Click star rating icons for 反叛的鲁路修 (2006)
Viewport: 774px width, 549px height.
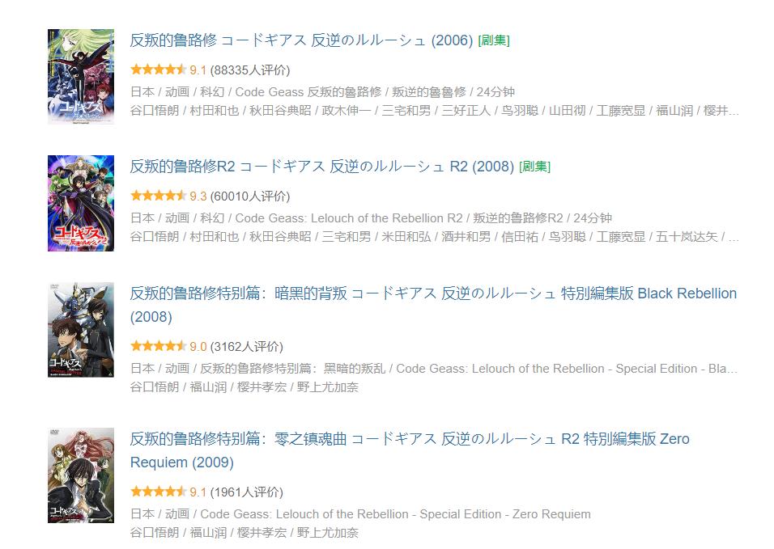[x=158, y=70]
